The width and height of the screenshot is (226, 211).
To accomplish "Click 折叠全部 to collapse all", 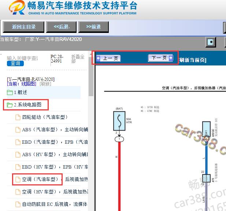I will click(x=78, y=59).
